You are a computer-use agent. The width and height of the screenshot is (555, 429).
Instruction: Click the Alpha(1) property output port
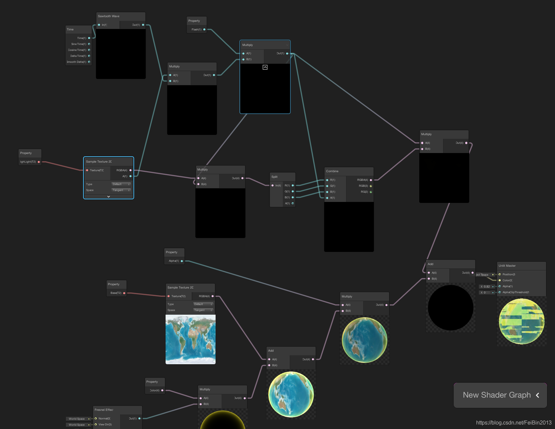click(182, 261)
